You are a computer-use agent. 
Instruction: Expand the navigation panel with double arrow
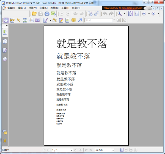(x=6, y=26)
